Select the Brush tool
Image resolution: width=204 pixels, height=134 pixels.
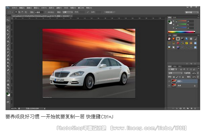click(x=8, y=45)
